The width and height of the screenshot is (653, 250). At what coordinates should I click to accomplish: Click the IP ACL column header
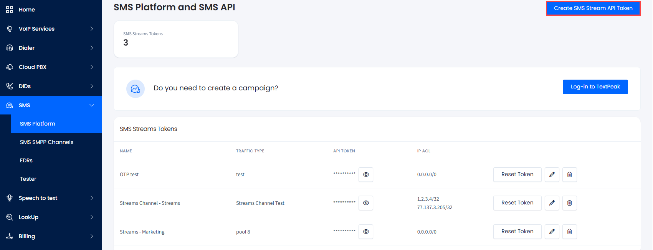coord(424,151)
